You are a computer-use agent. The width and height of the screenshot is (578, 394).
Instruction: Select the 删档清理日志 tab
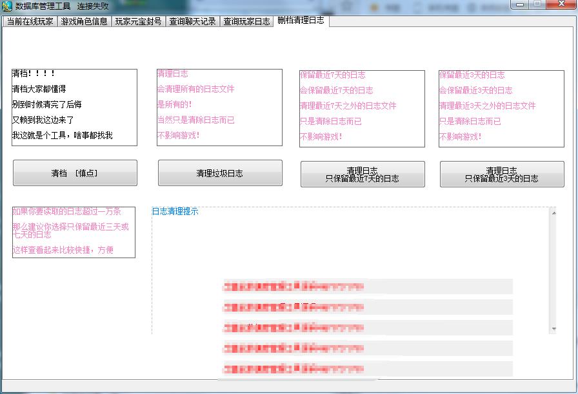click(301, 21)
